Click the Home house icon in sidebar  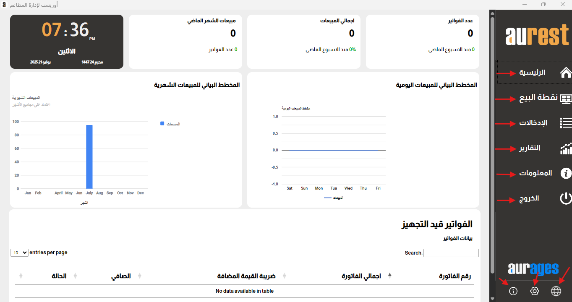point(566,73)
